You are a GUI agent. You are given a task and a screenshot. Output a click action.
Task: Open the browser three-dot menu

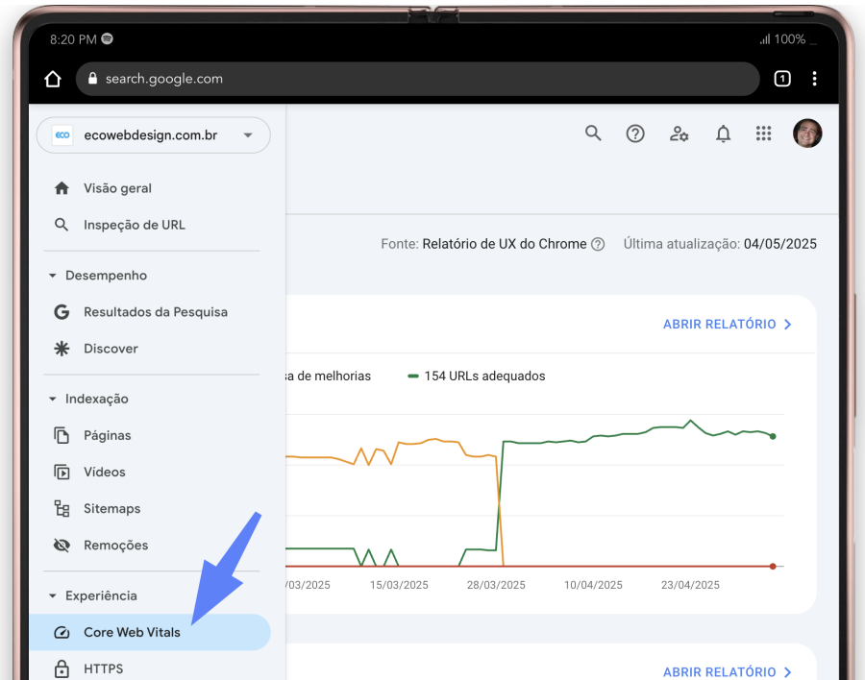tap(814, 79)
